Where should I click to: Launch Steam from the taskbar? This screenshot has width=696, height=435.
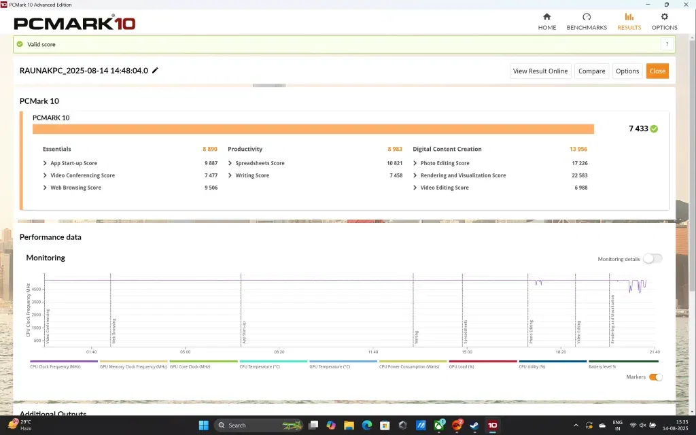[x=474, y=425]
